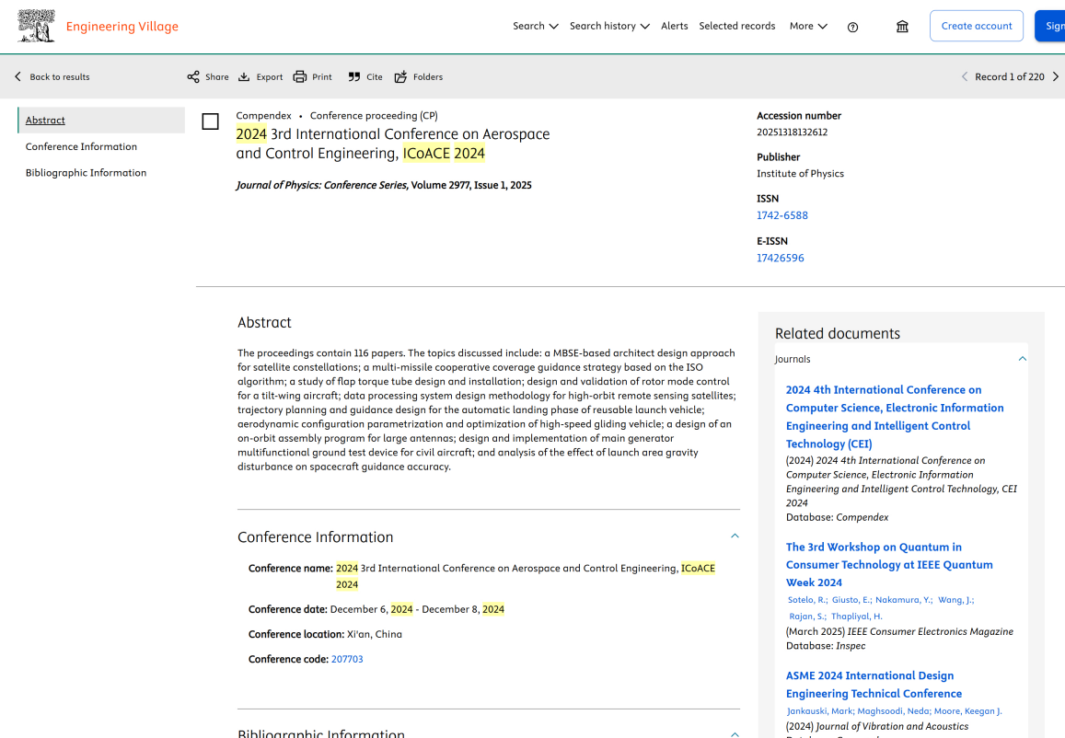Click author Jankauski, Mark
Screen dimensions: 1065x738
click(x=821, y=711)
